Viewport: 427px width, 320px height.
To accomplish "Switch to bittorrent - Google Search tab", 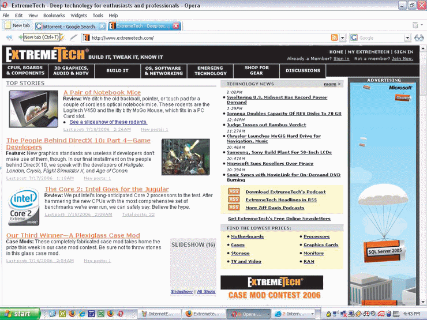I will pyautogui.click(x=70, y=26).
